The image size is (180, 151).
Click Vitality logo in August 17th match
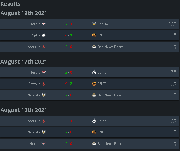coord(44,95)
